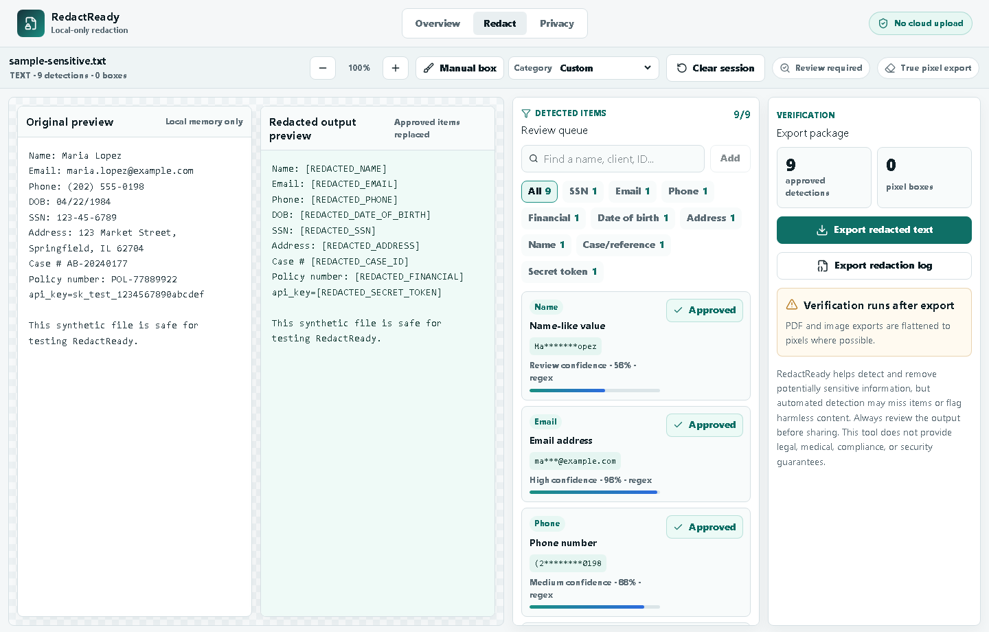Open the Privacy tab

click(557, 23)
